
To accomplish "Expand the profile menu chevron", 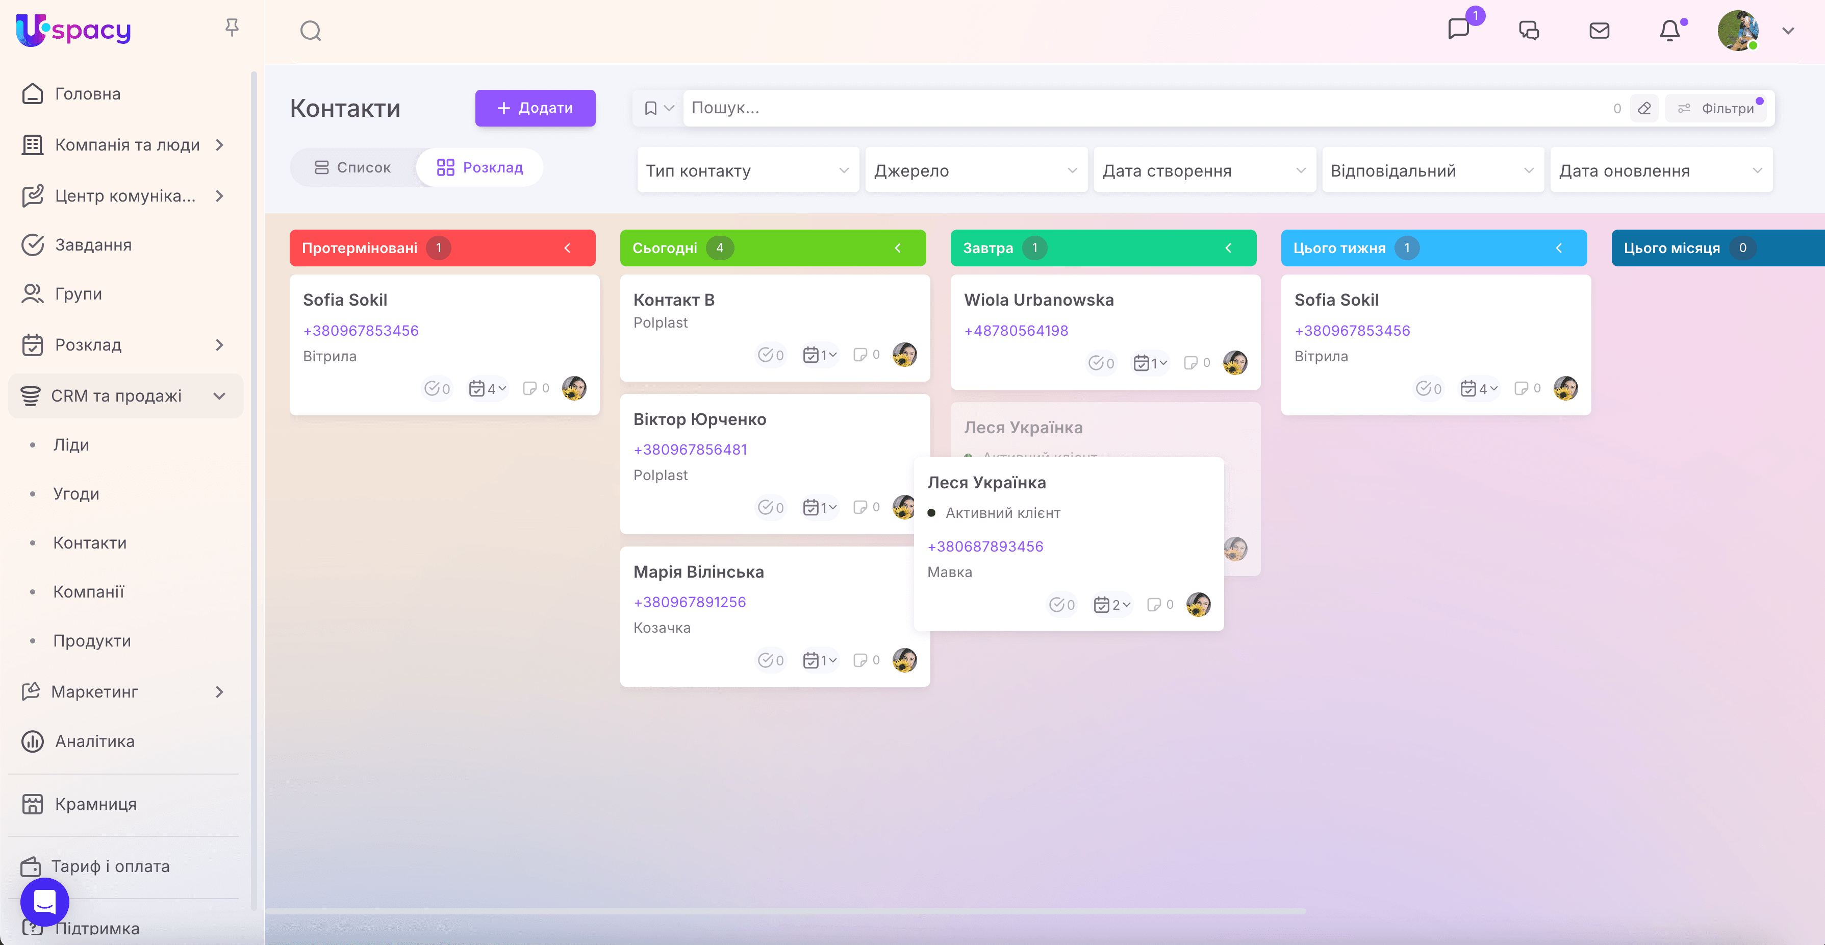I will tap(1788, 31).
